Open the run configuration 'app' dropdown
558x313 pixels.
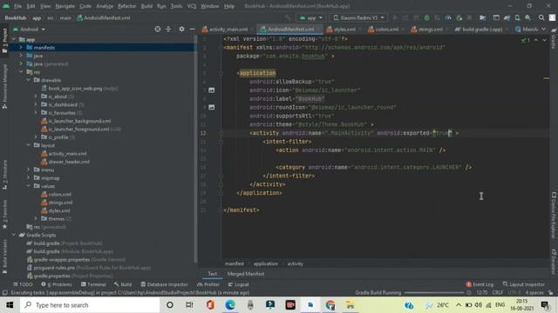coord(311,17)
